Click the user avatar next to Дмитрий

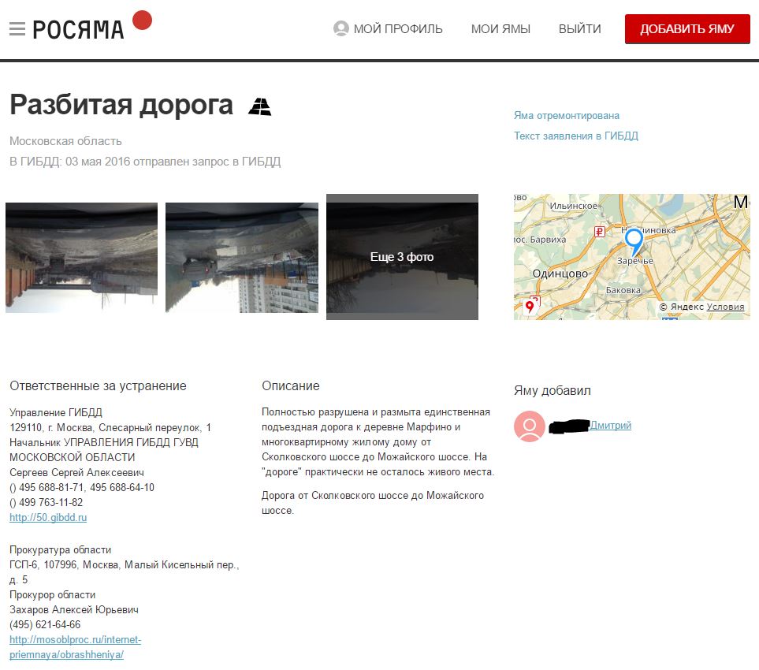[530, 426]
